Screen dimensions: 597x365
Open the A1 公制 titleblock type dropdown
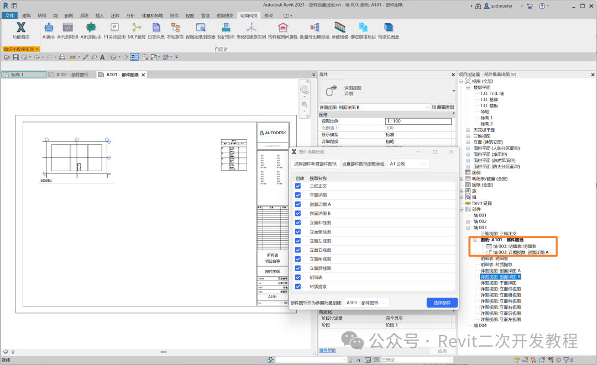pos(408,163)
